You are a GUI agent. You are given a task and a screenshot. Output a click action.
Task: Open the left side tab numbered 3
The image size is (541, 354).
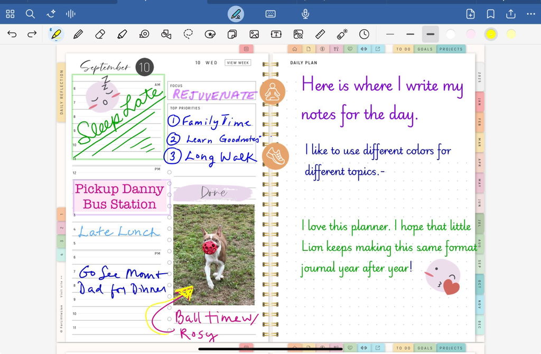pos(61,241)
